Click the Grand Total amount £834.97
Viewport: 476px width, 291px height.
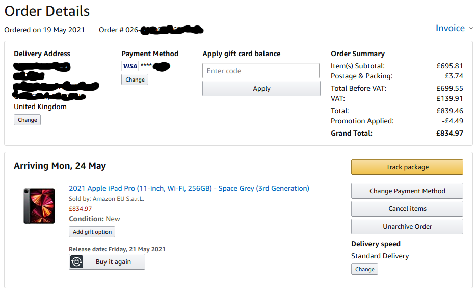(449, 133)
